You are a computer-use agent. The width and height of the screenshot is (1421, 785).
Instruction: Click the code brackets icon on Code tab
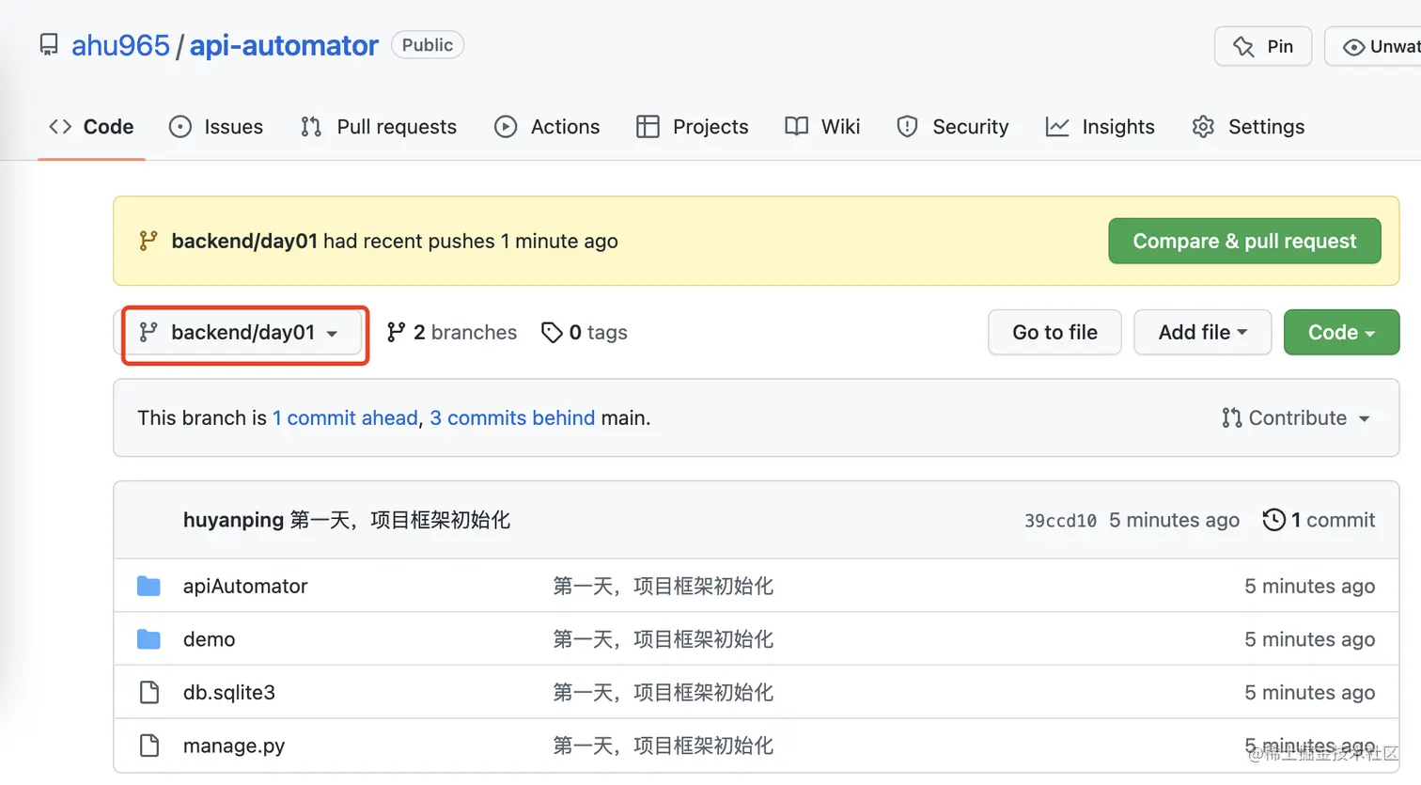60,127
